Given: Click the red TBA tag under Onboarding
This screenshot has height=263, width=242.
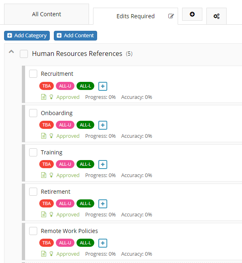Looking at the screenshot, I should (47, 125).
